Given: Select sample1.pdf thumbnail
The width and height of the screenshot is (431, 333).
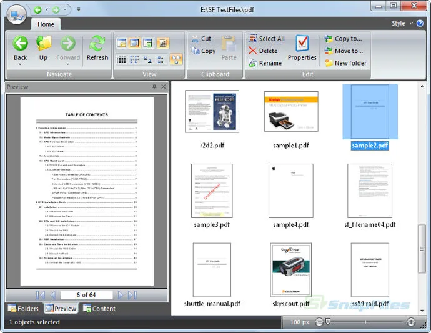Looking at the screenshot, I should tap(291, 111).
